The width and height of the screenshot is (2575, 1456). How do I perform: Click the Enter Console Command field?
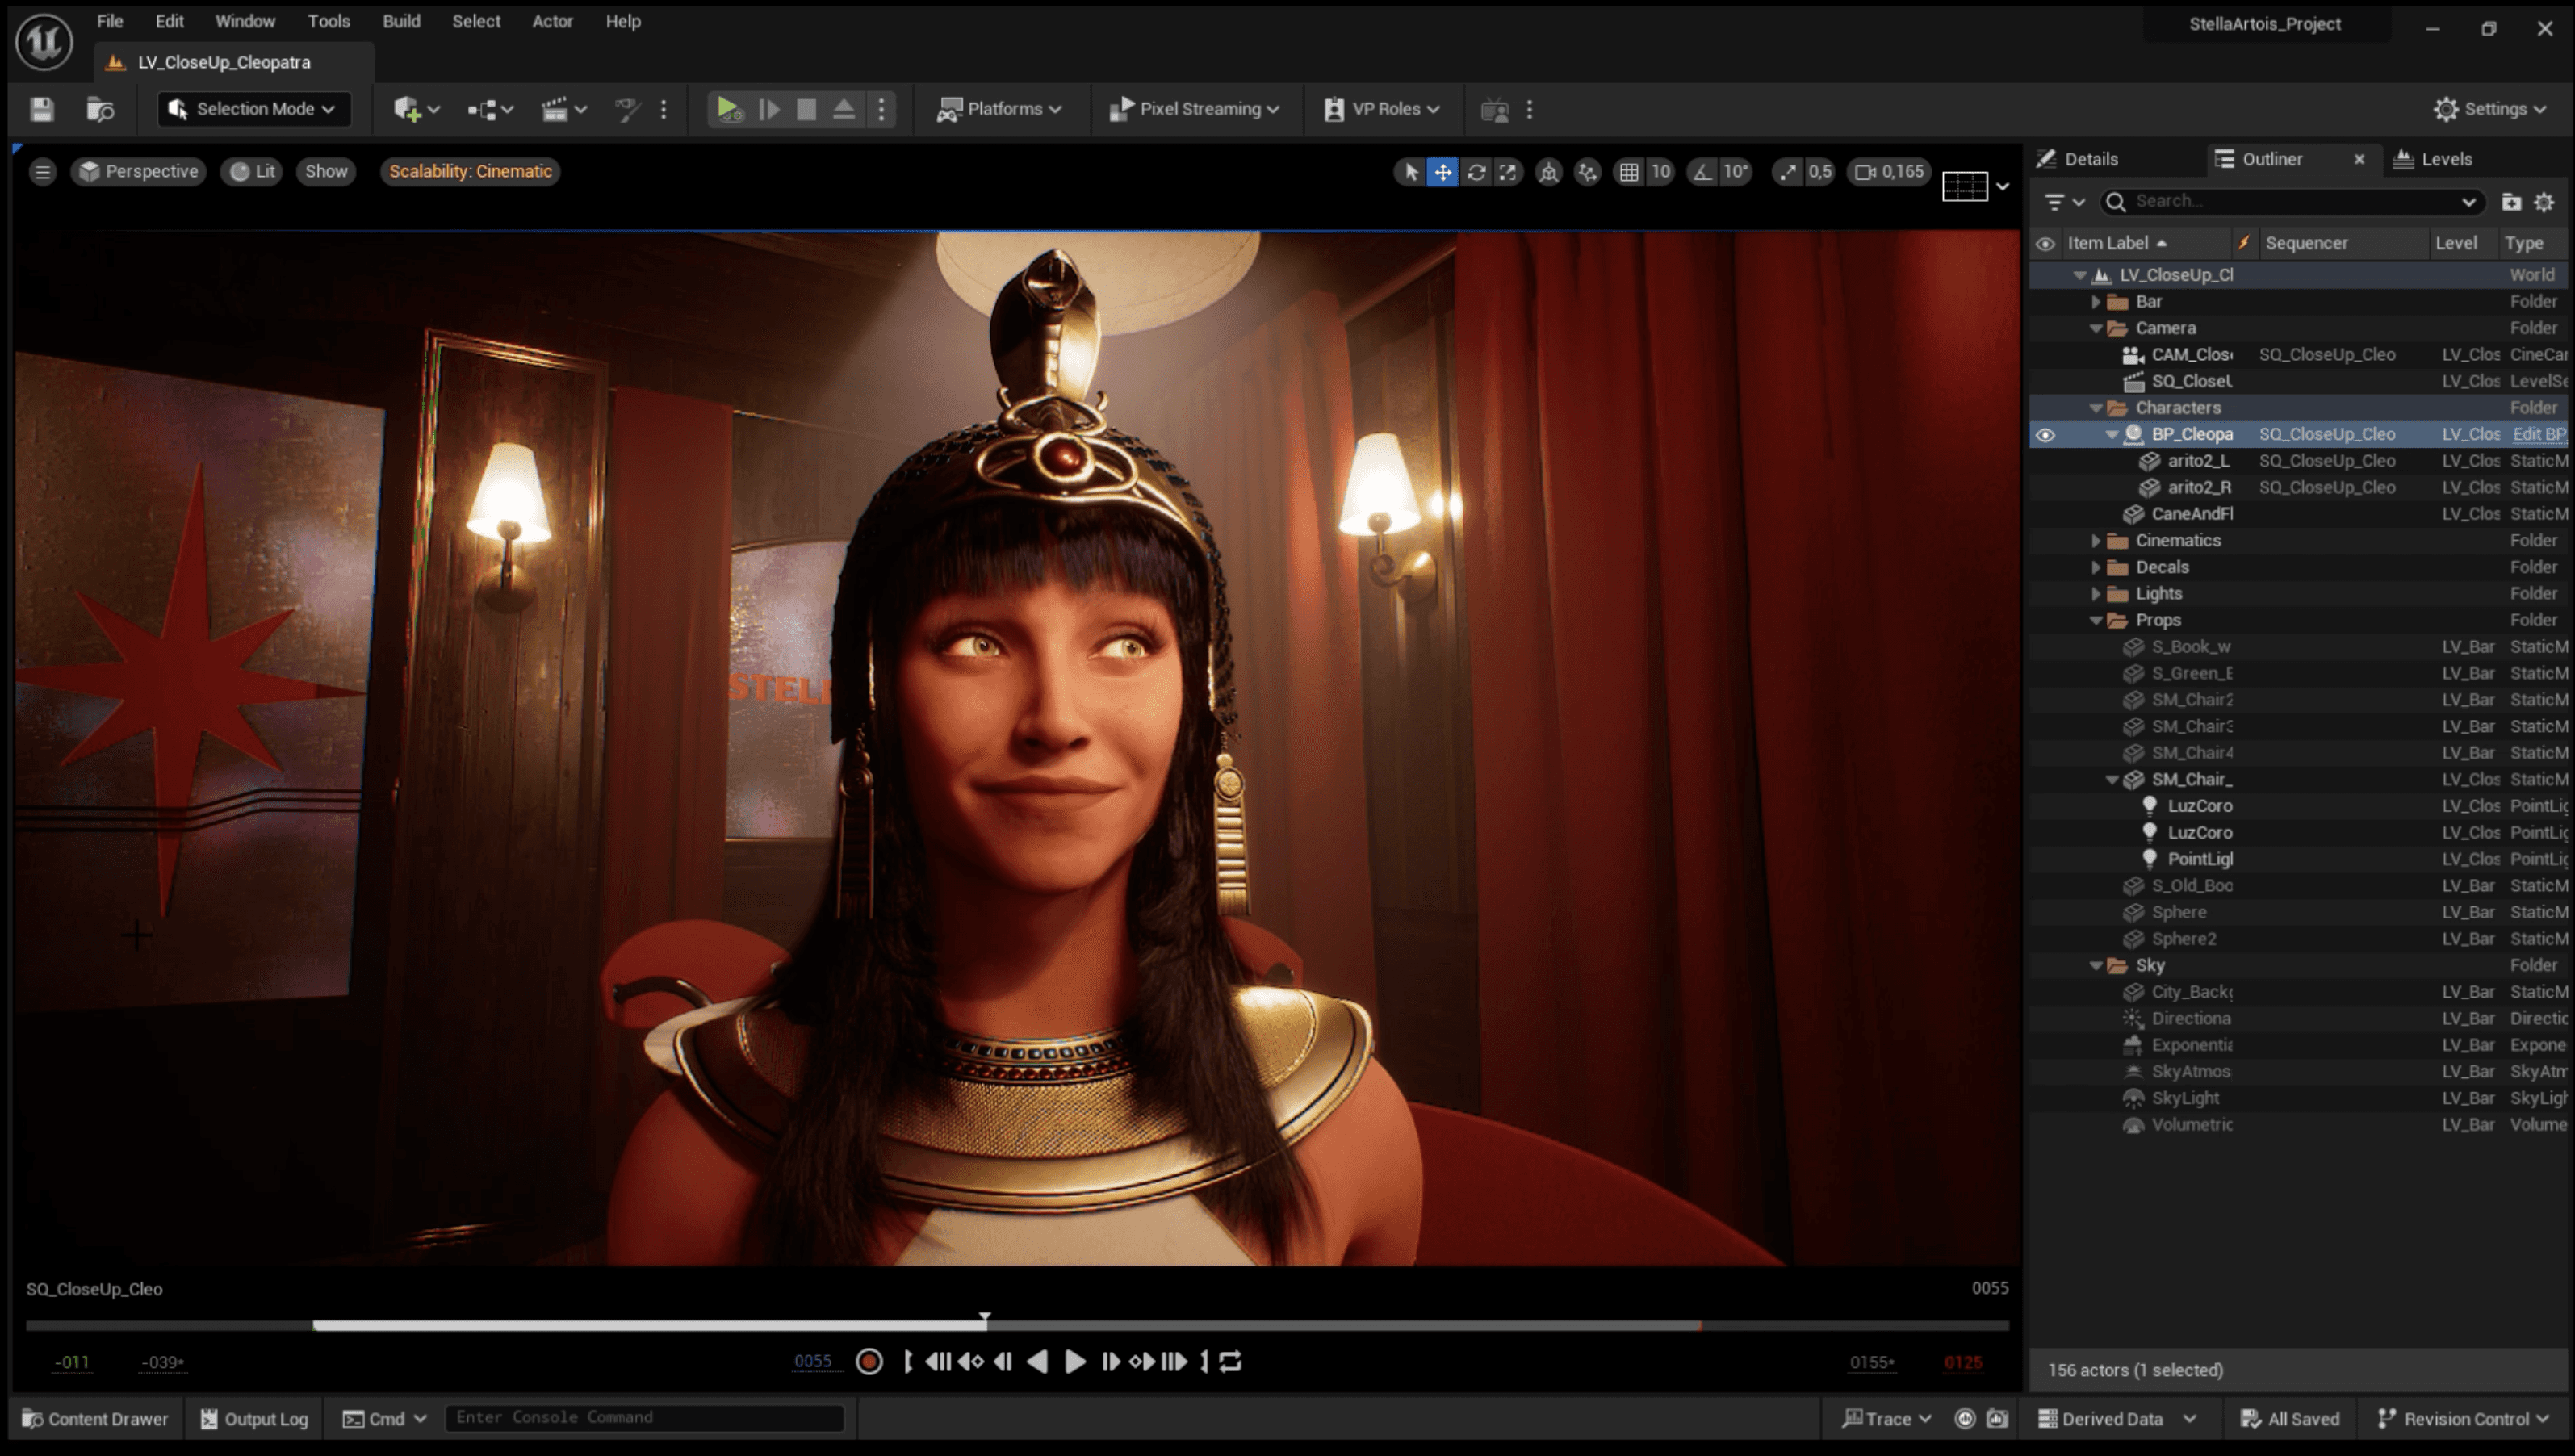click(643, 1418)
